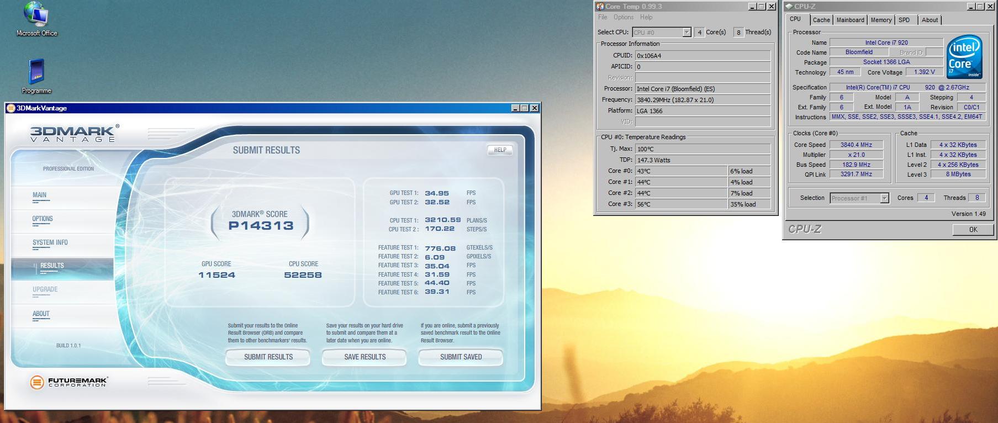Go to OPTIONS in the 3DMark sidebar

click(x=43, y=219)
